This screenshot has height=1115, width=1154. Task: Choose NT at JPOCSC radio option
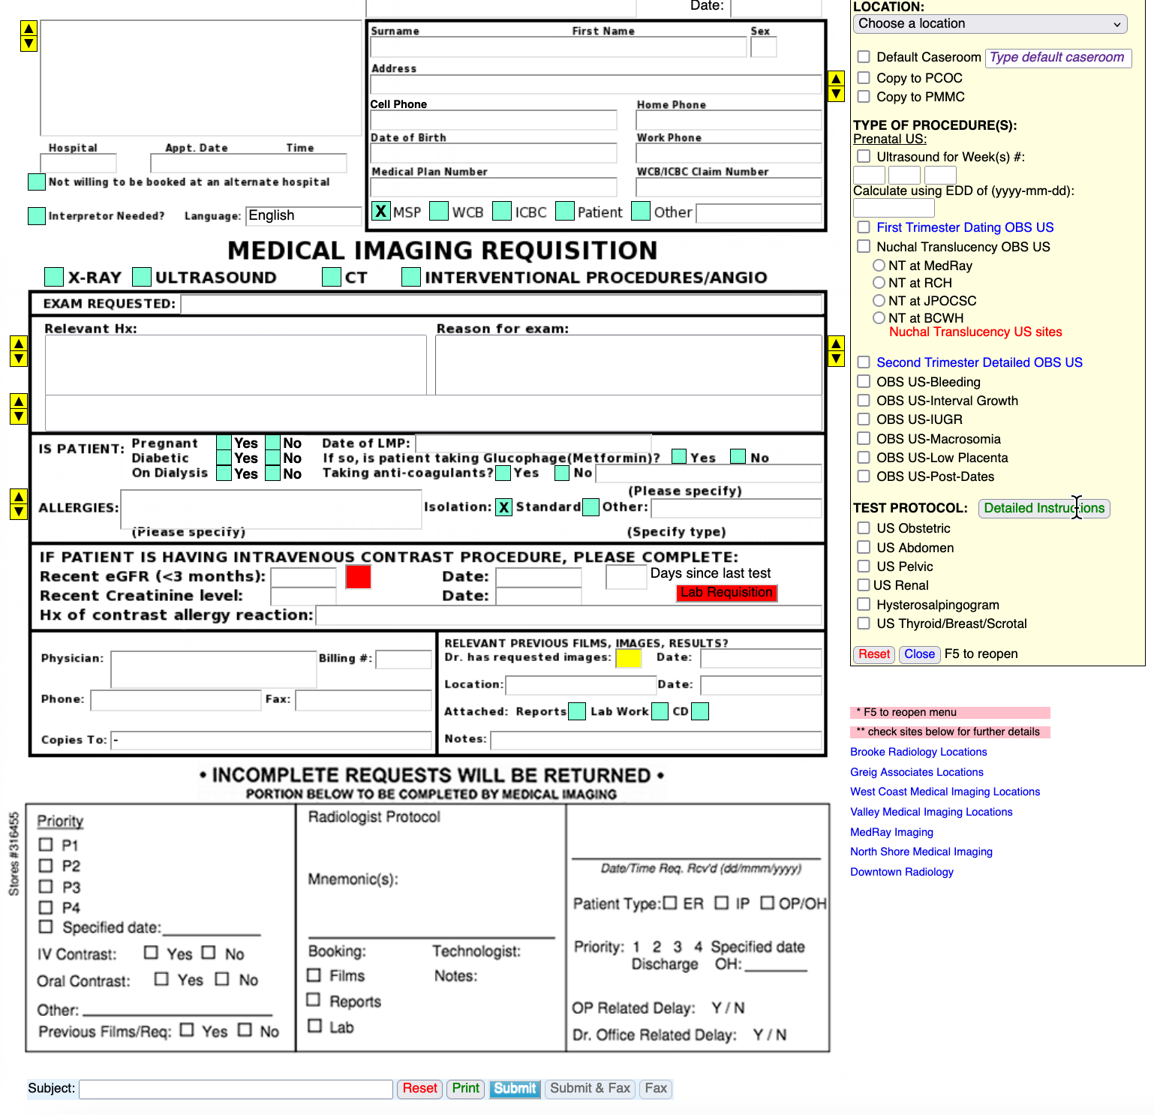point(879,301)
